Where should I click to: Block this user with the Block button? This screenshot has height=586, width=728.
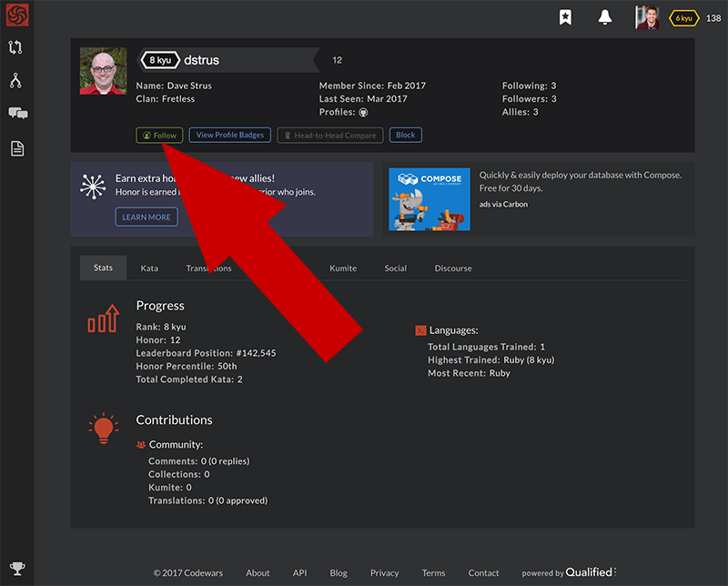click(x=405, y=135)
